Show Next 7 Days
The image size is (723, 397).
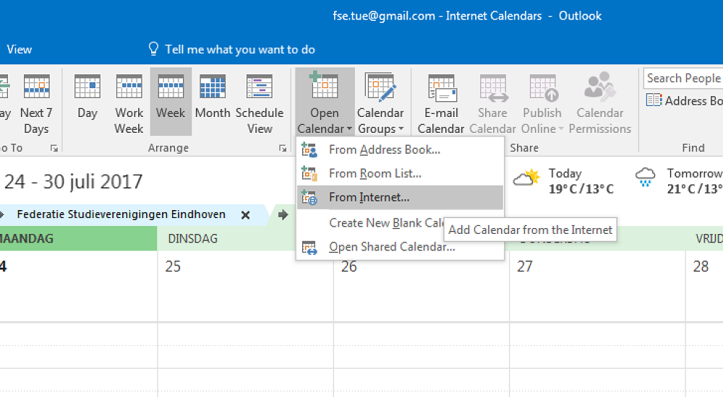36,101
